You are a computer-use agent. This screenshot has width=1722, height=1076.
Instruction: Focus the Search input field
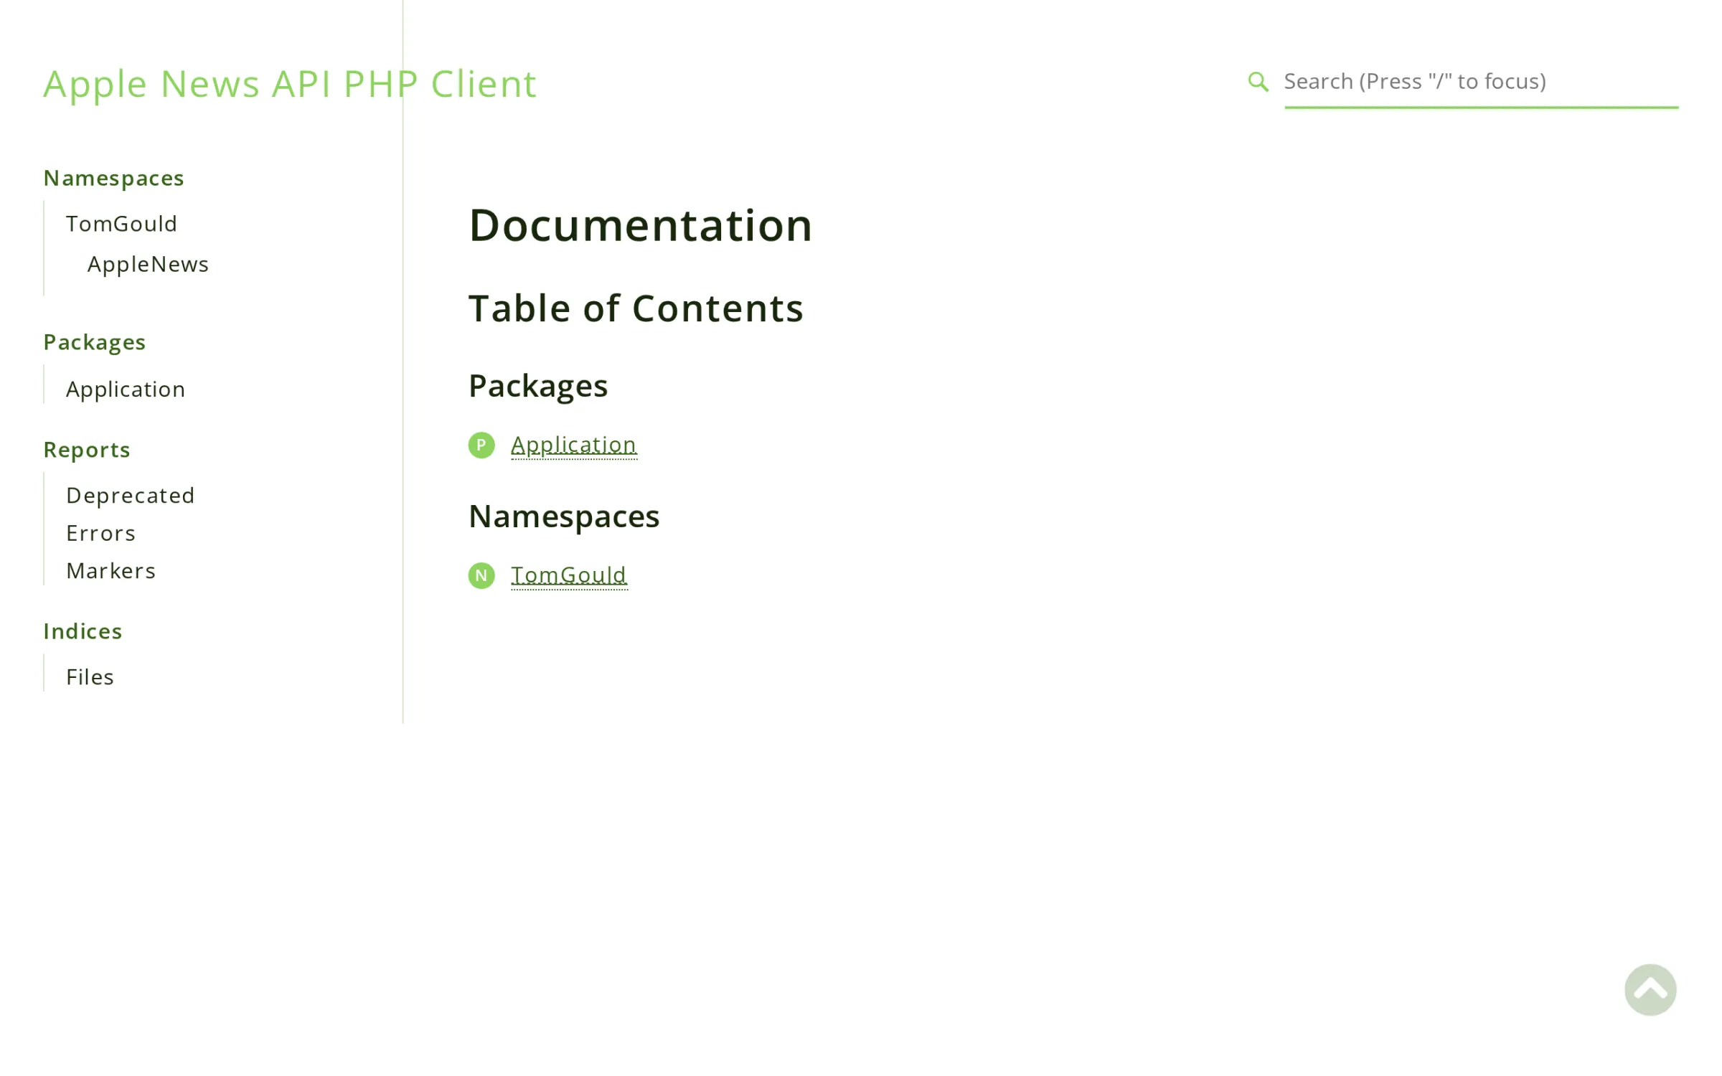1481,82
